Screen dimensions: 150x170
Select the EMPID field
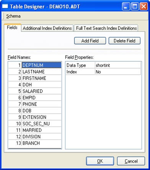coord(42,98)
